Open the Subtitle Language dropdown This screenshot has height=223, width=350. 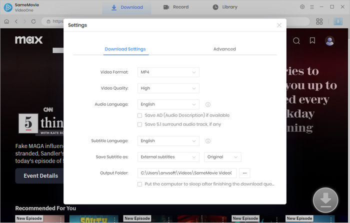click(168, 141)
